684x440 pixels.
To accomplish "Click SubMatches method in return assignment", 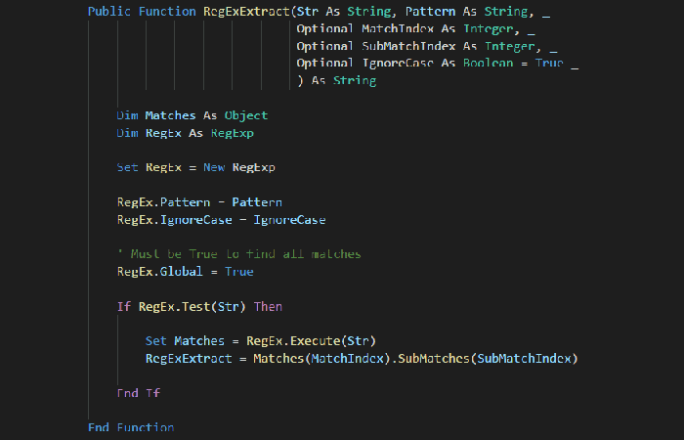I will (434, 359).
